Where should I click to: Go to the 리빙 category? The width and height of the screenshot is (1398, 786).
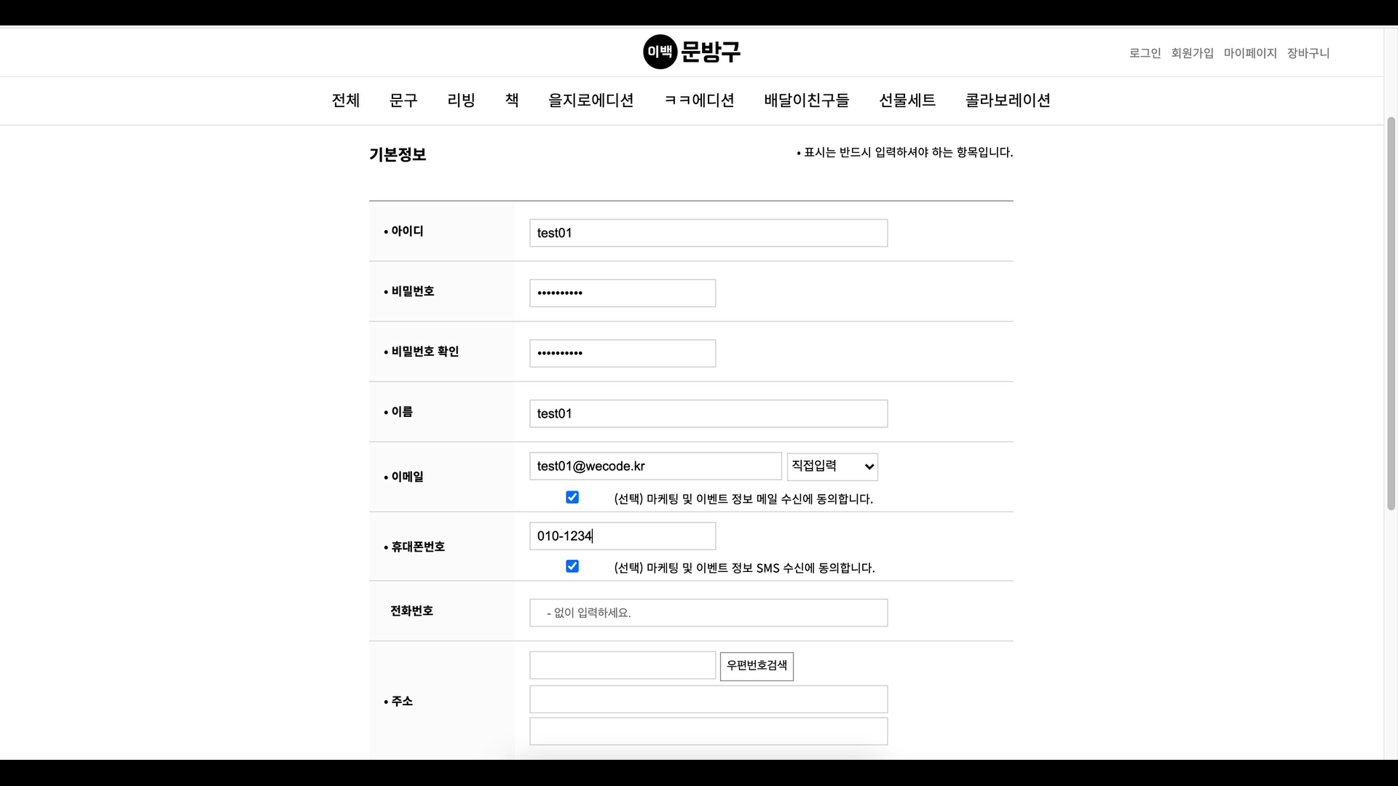461,100
